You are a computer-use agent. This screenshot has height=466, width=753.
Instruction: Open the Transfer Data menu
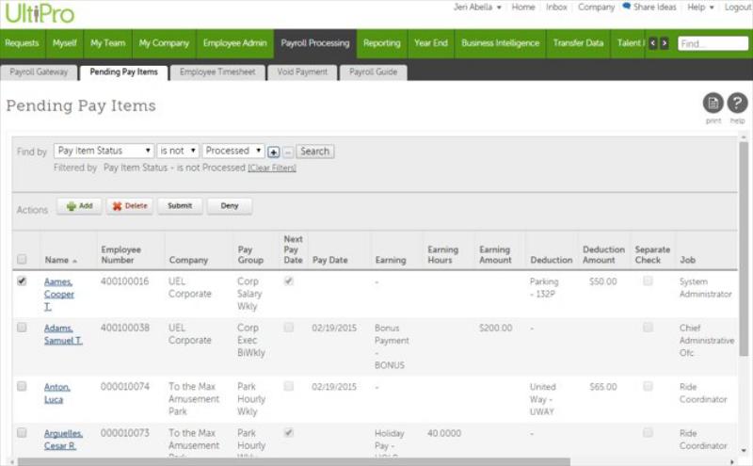(x=578, y=43)
